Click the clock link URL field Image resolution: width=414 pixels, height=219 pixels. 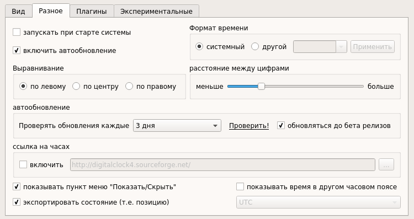222,164
